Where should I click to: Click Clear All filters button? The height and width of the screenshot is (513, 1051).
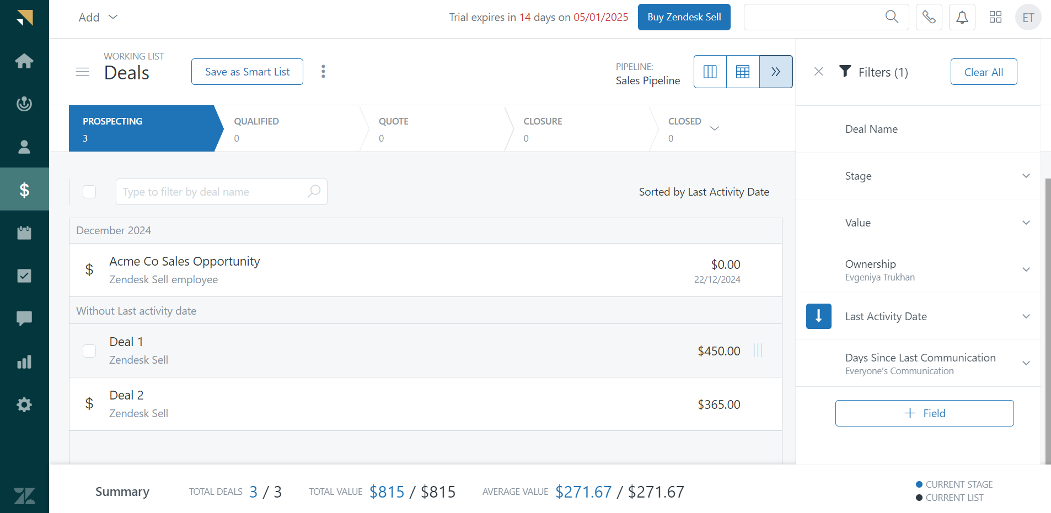(983, 72)
